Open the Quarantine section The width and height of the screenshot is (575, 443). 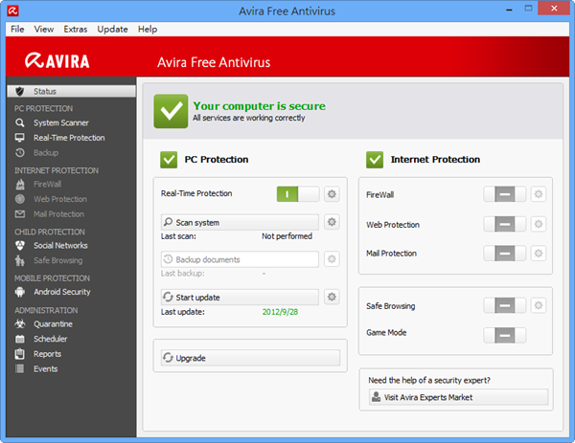coord(53,323)
